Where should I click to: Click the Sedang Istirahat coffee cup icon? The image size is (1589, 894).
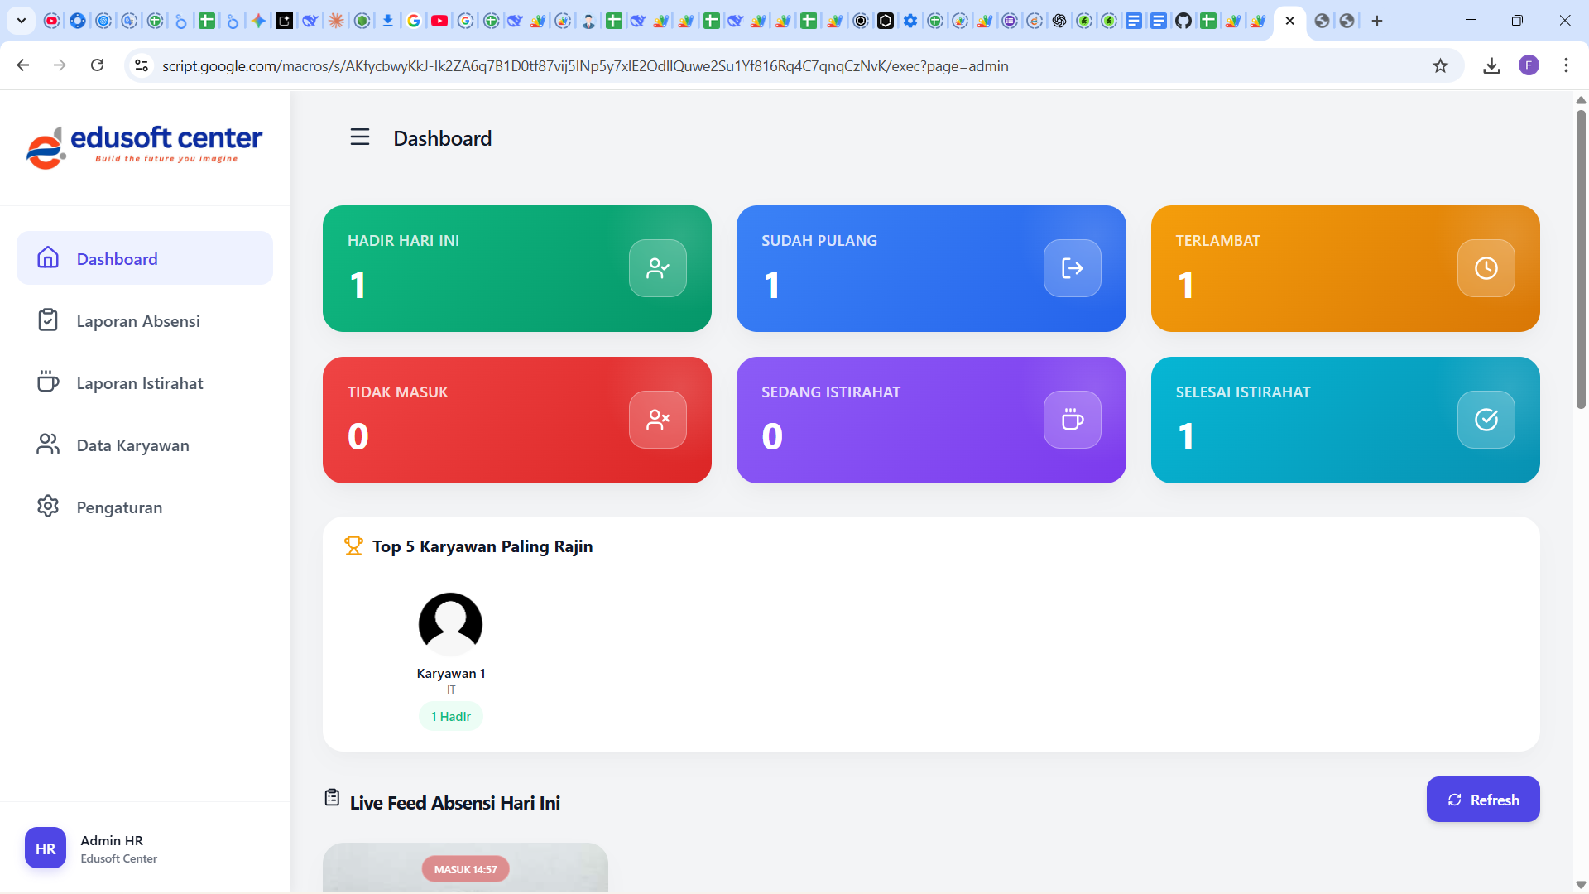[x=1073, y=420]
